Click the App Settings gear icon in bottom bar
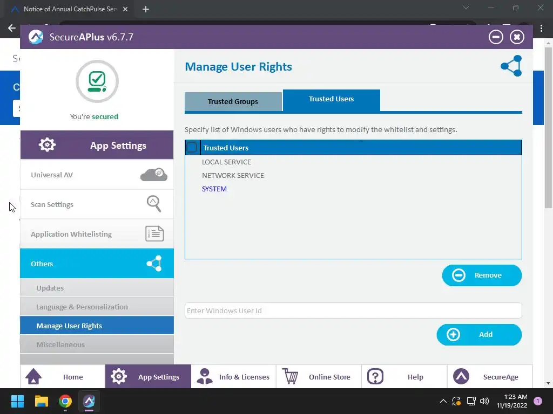This screenshot has width=553, height=414. tap(118, 376)
